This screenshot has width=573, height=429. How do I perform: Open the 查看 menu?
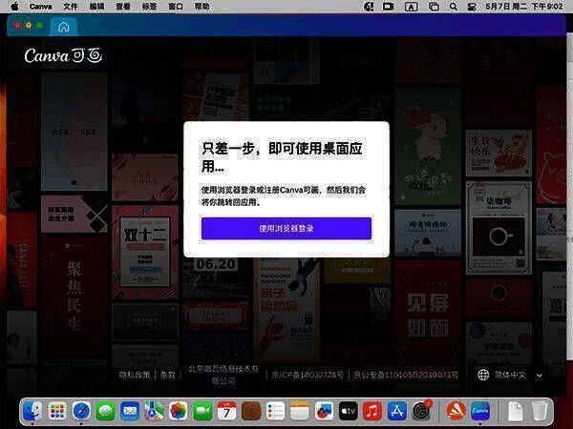tap(123, 7)
